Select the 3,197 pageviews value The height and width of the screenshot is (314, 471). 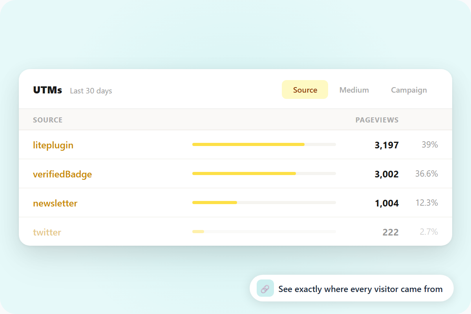tap(387, 145)
